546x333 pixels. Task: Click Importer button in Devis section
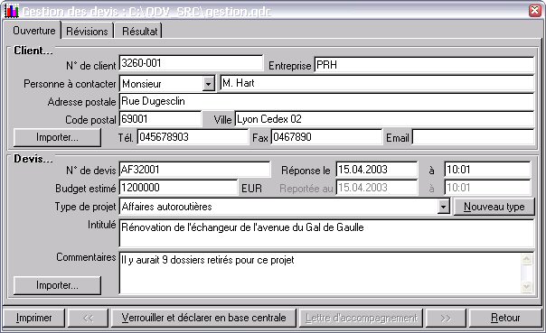57,285
